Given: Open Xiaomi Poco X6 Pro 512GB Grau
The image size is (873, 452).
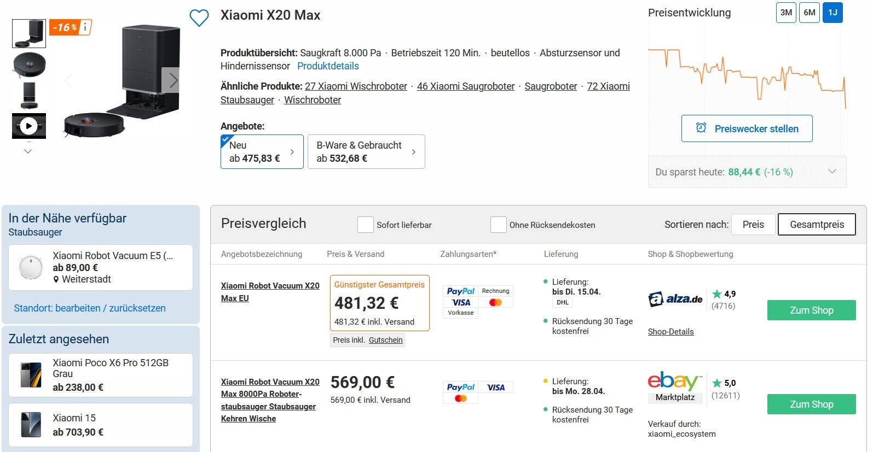Looking at the screenshot, I should 101,375.
